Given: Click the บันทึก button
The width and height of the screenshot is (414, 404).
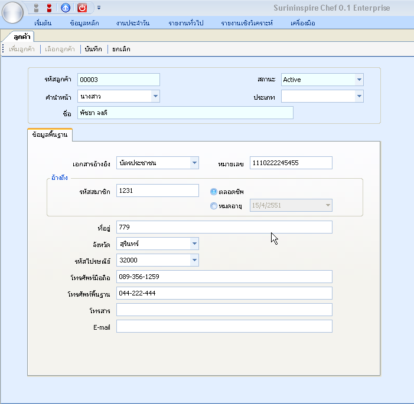Looking at the screenshot, I should point(93,49).
